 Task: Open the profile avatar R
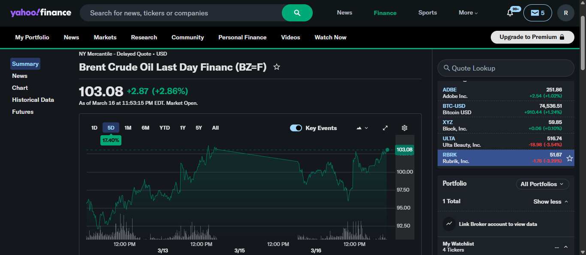(566, 13)
